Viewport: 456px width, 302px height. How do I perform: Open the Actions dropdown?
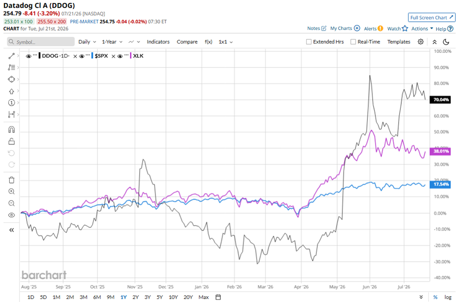point(422,29)
